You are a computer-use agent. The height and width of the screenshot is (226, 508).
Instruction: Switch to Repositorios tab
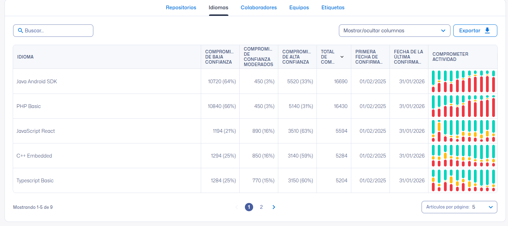181,8
